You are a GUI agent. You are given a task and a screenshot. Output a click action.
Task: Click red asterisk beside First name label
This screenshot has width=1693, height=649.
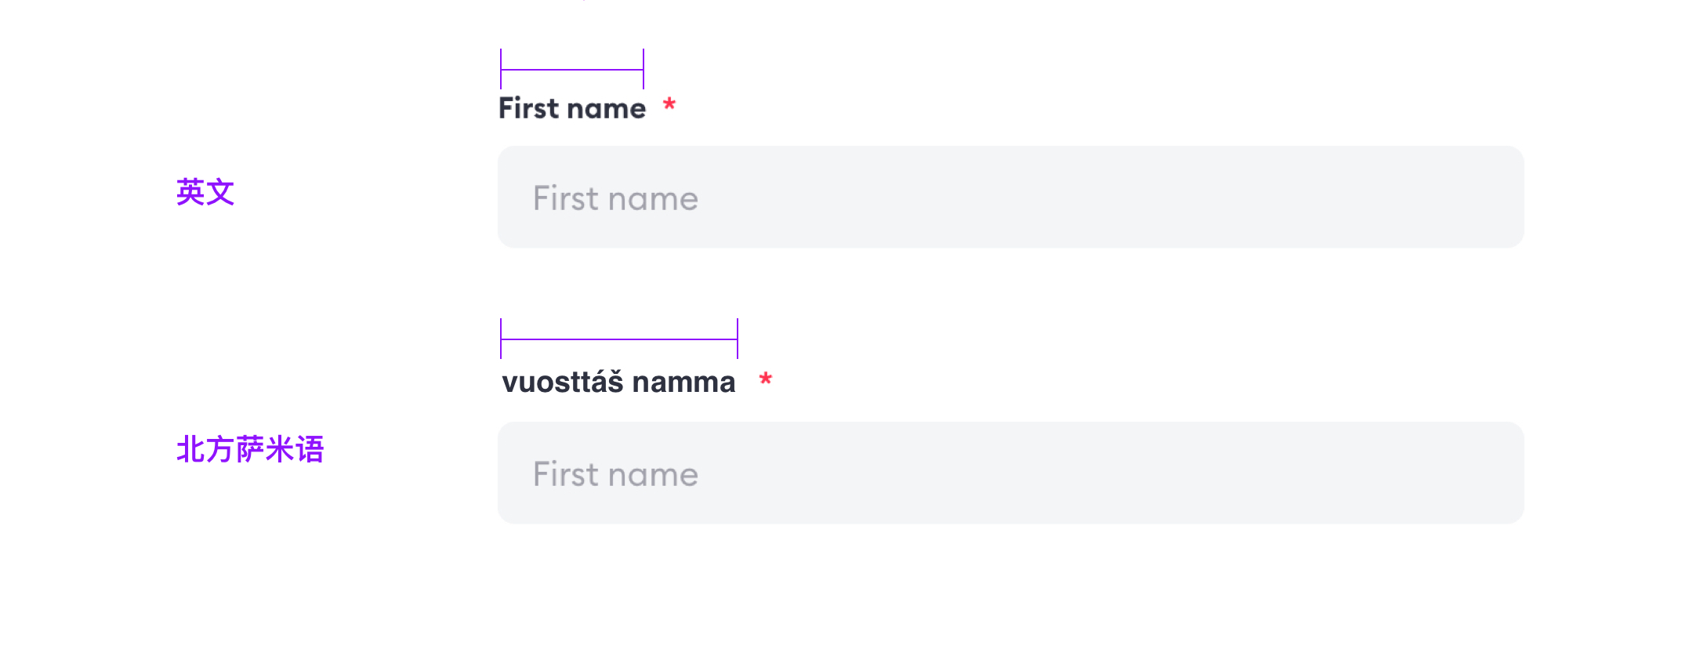tap(669, 105)
